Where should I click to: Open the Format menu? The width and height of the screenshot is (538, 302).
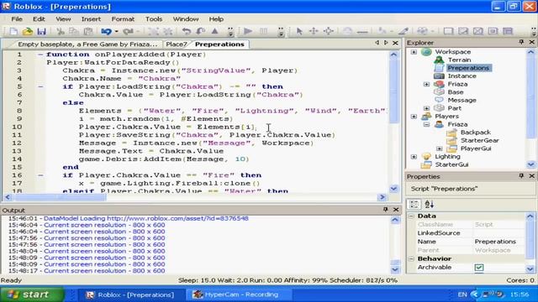tap(123, 19)
